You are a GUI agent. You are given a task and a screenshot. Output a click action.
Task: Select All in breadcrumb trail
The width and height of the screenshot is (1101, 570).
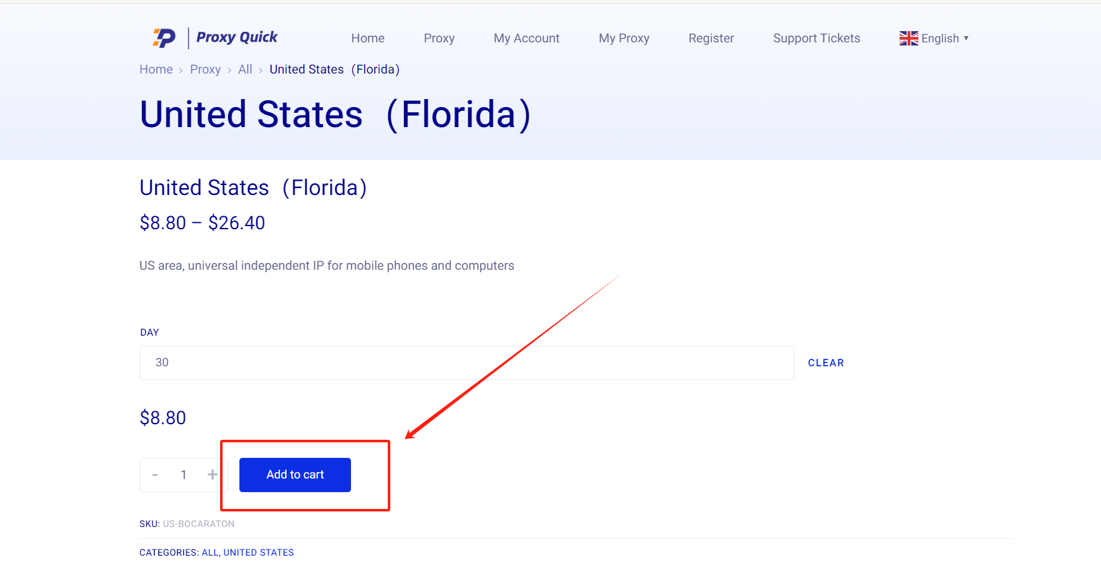pyautogui.click(x=245, y=69)
